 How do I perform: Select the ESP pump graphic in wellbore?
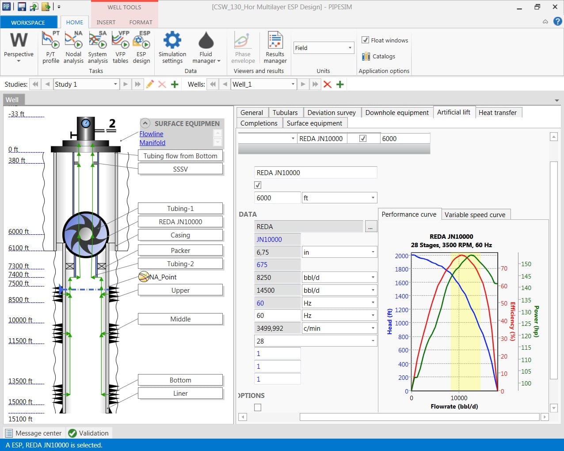pyautogui.click(x=86, y=235)
